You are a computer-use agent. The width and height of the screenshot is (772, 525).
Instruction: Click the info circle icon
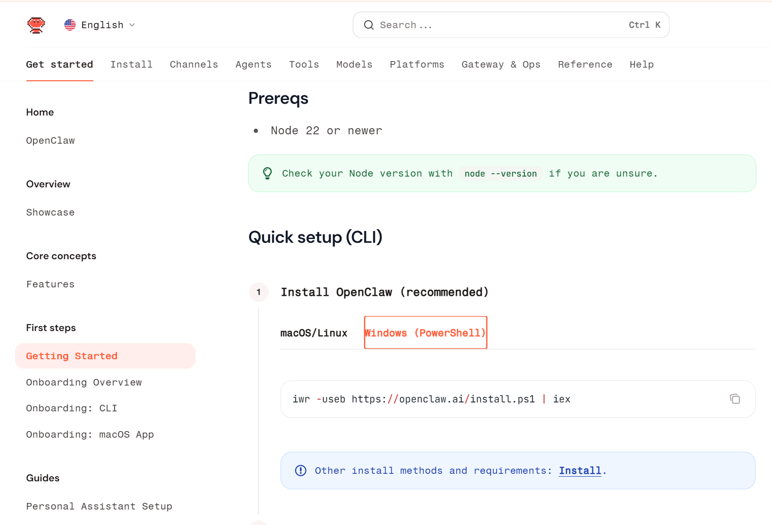point(301,471)
